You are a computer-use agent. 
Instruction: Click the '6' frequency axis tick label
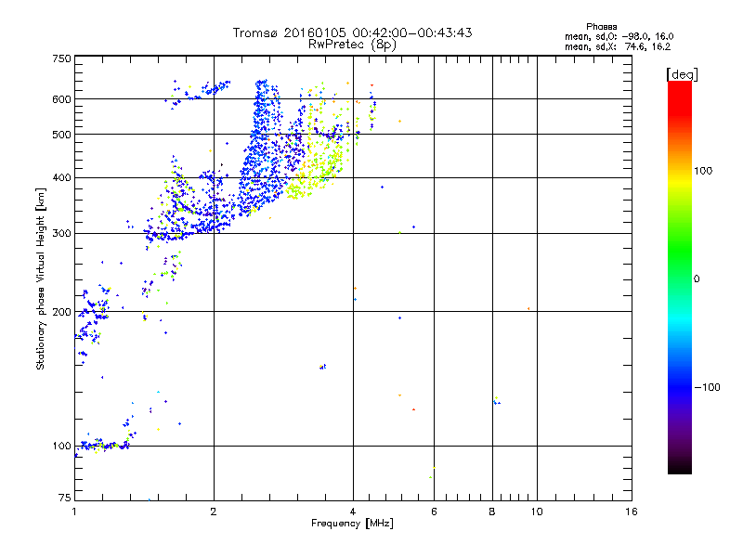pos(434,512)
